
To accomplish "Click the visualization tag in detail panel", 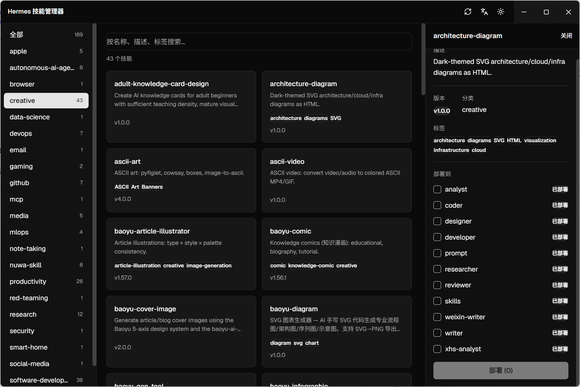I will coord(540,140).
